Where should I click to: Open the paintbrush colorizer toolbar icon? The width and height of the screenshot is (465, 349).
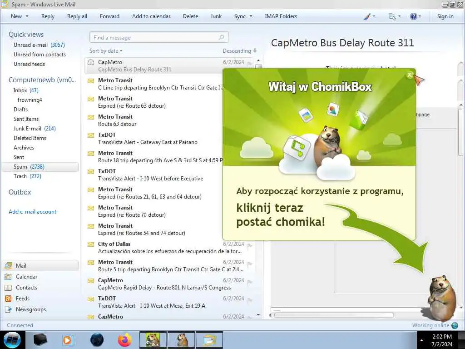[x=367, y=16]
